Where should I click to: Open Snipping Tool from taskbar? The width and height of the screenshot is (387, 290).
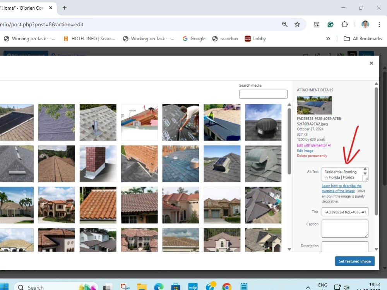(125, 287)
